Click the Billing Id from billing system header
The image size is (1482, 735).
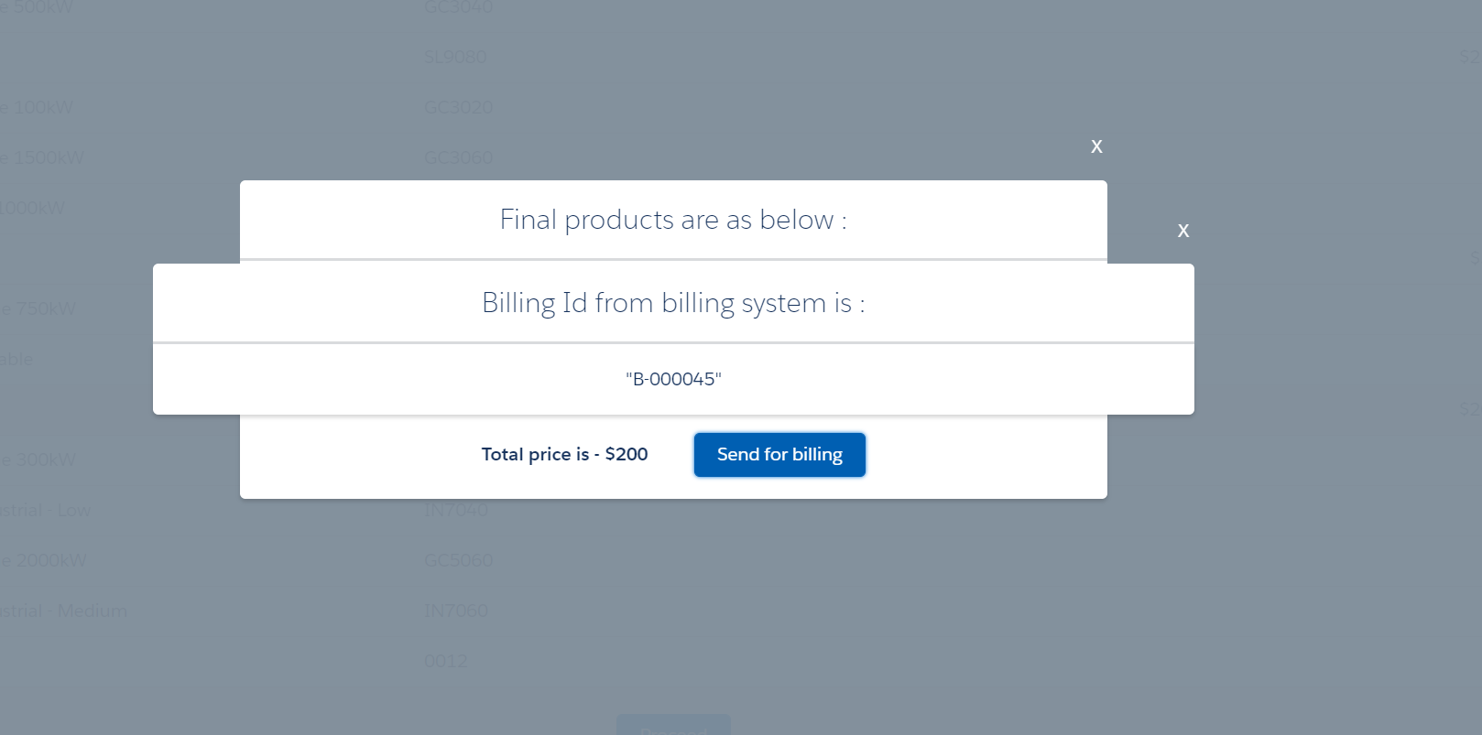(x=675, y=303)
